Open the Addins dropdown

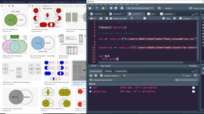pos(169,8)
